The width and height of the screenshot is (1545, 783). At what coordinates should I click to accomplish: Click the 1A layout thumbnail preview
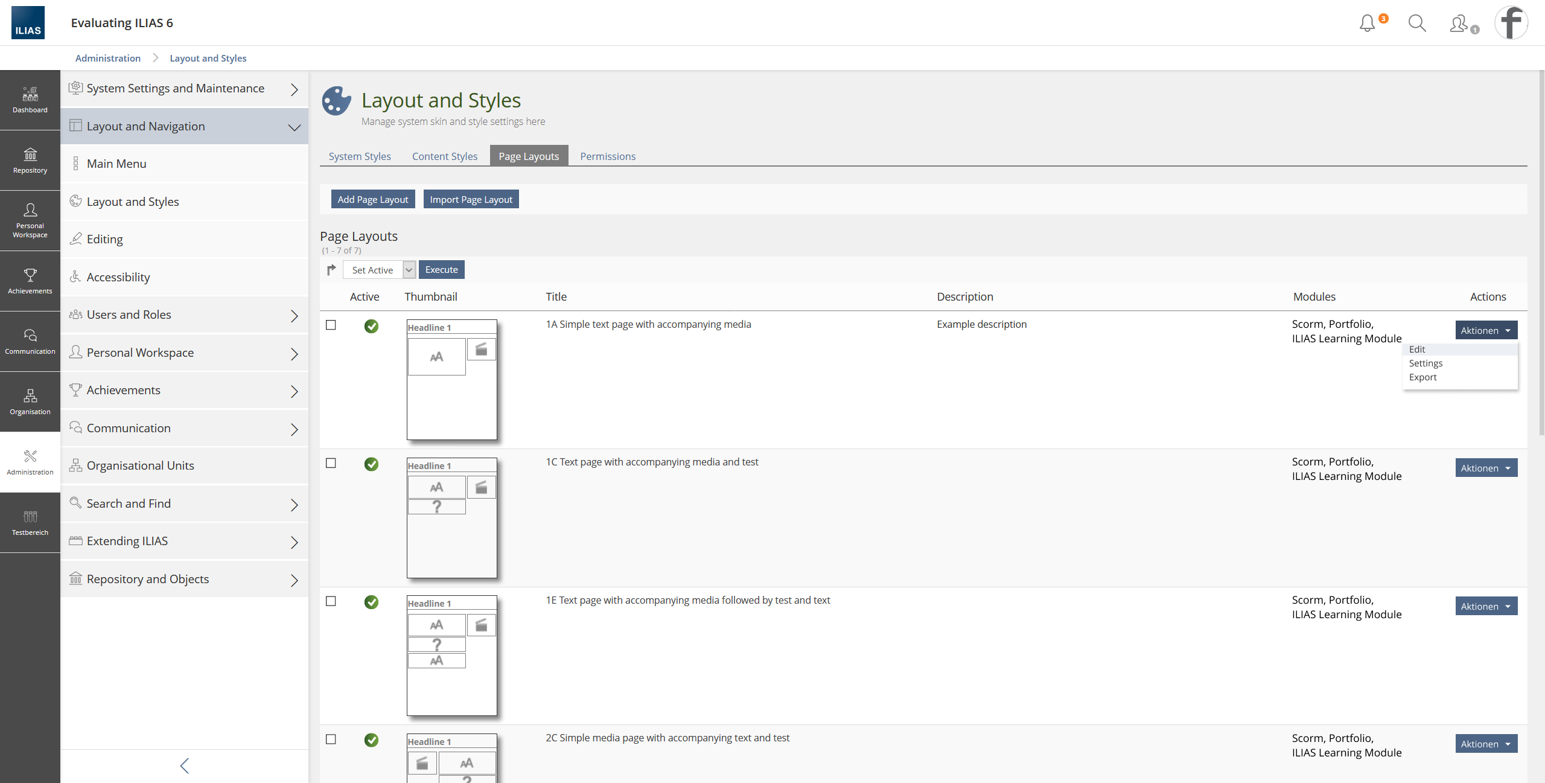[x=451, y=380]
